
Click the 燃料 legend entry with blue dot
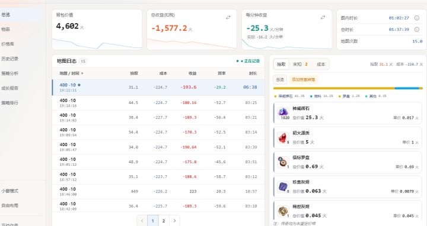pos(321,96)
